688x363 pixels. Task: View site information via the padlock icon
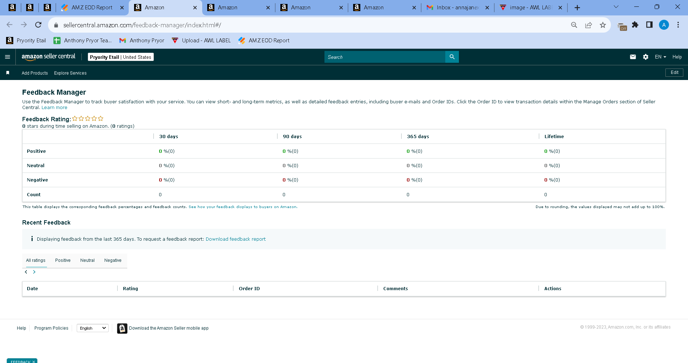pyautogui.click(x=56, y=25)
